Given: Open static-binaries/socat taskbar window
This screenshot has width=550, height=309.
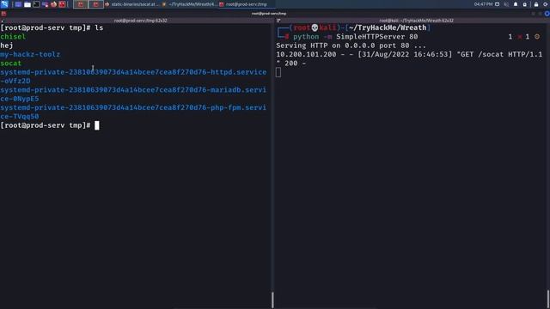Looking at the screenshot, I should 131,4.
